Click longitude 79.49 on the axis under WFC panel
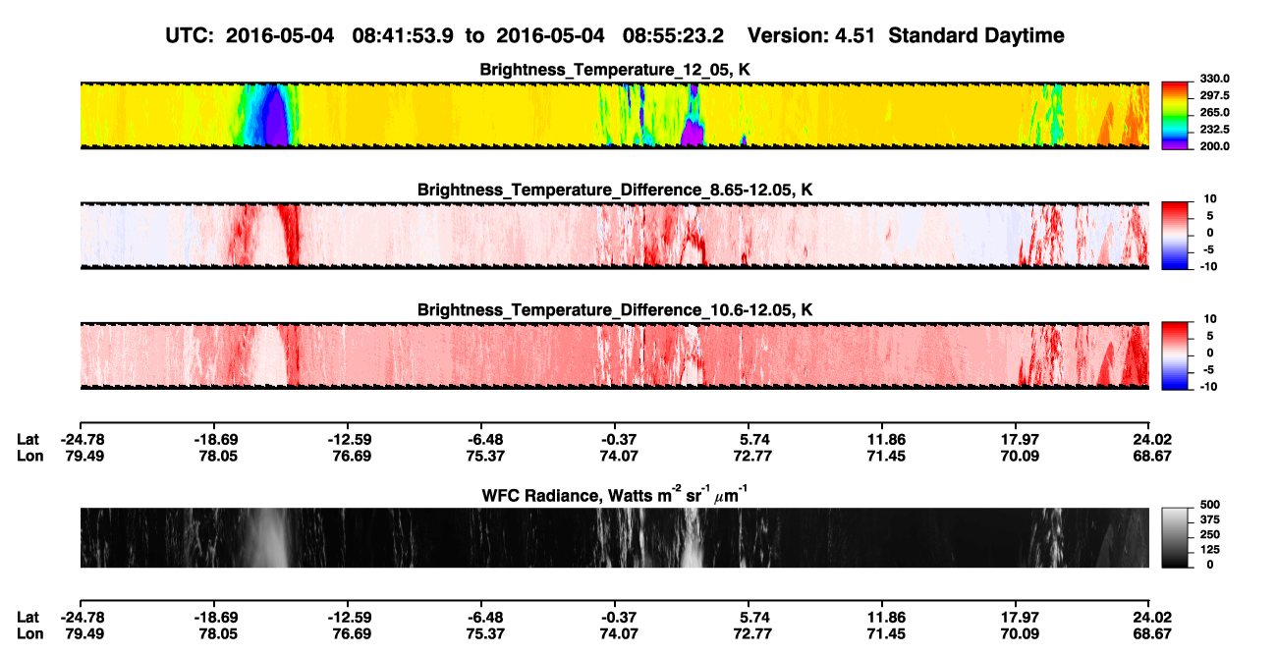 [x=83, y=633]
